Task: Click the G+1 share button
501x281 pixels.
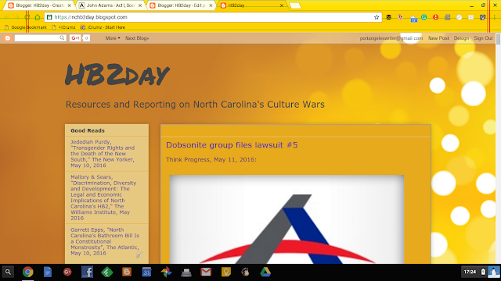Action: 75,38
